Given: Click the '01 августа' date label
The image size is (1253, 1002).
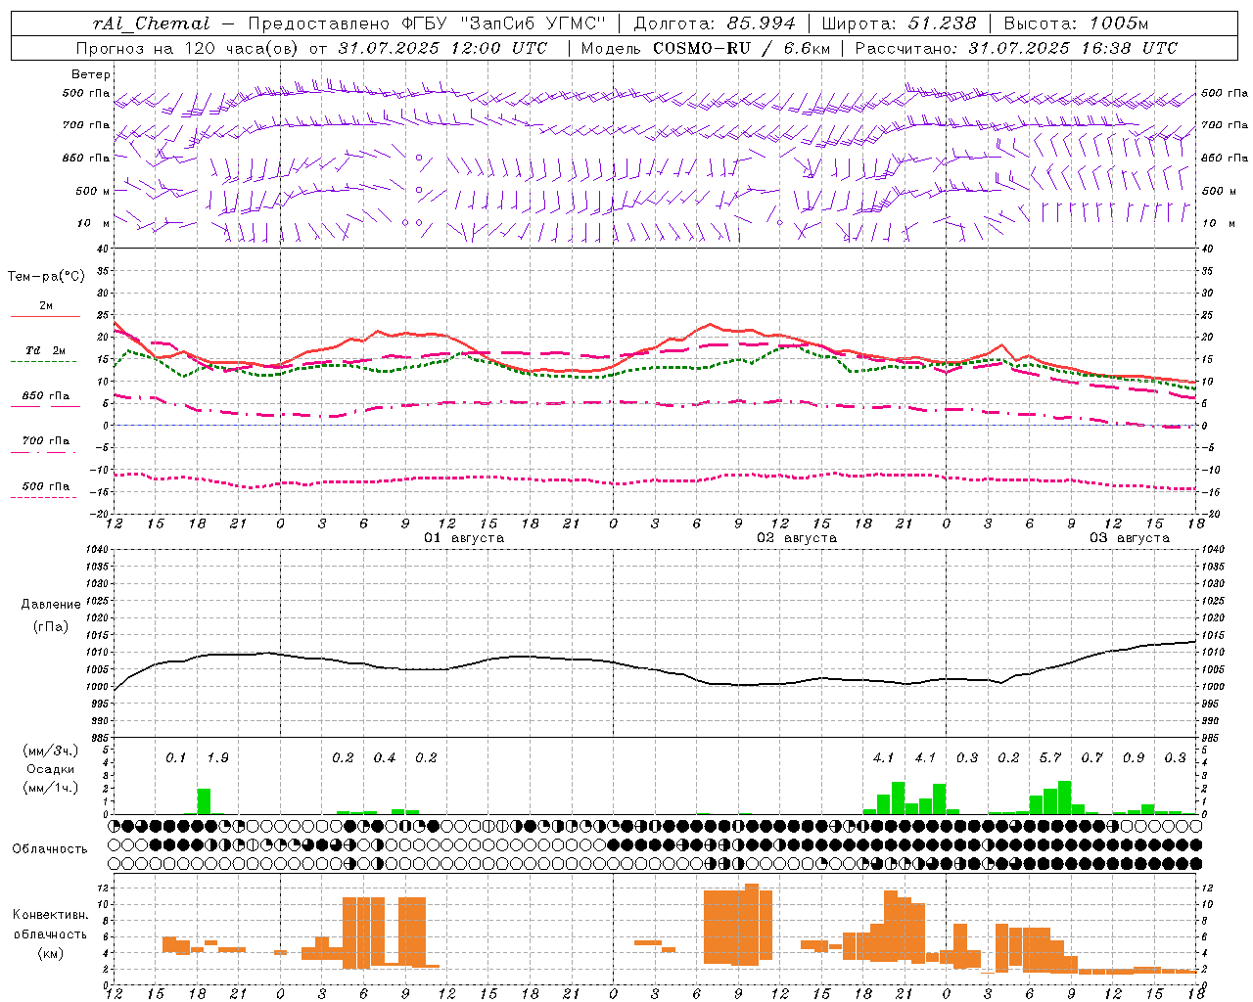Looking at the screenshot, I should tap(464, 538).
